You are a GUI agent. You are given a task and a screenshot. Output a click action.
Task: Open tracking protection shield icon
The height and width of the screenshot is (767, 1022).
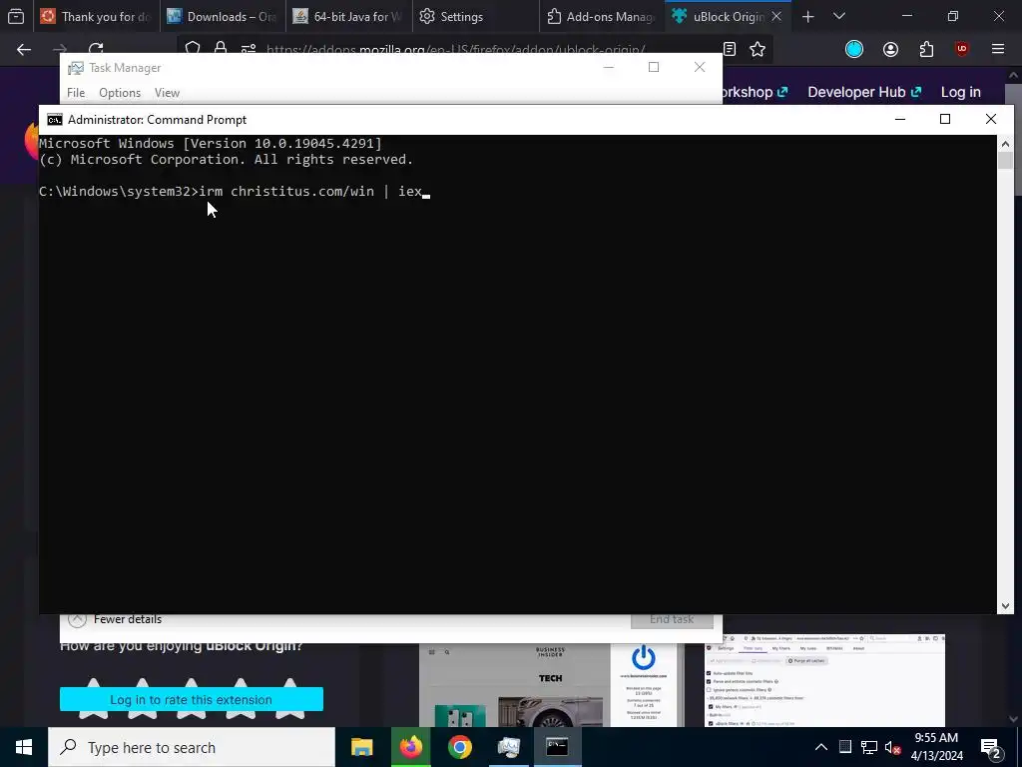click(x=193, y=49)
